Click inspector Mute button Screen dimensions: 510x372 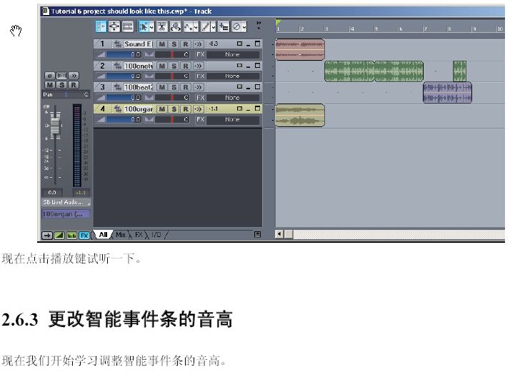(50, 85)
